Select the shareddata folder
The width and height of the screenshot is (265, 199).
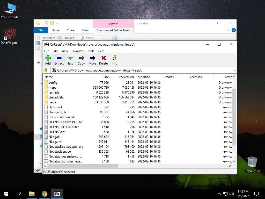point(56,97)
